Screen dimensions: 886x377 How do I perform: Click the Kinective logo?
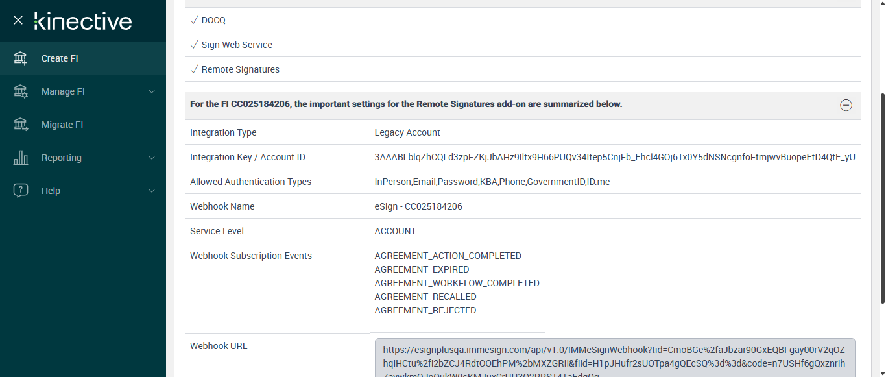83,21
